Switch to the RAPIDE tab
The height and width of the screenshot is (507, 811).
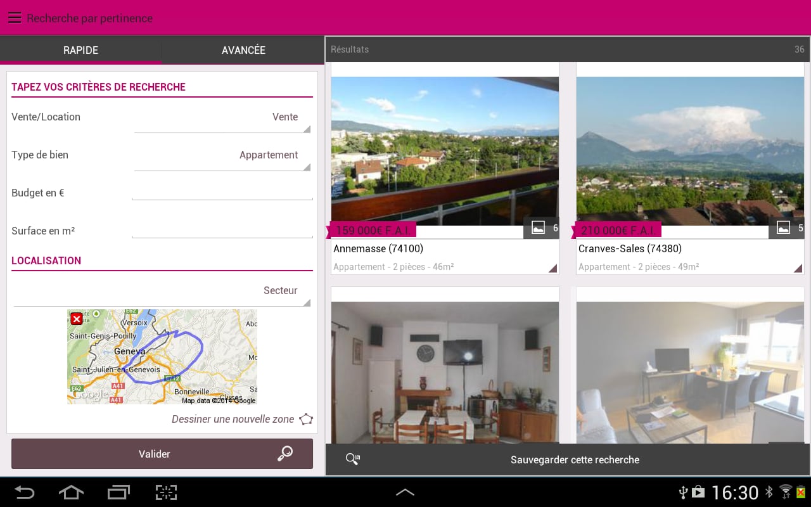point(80,50)
